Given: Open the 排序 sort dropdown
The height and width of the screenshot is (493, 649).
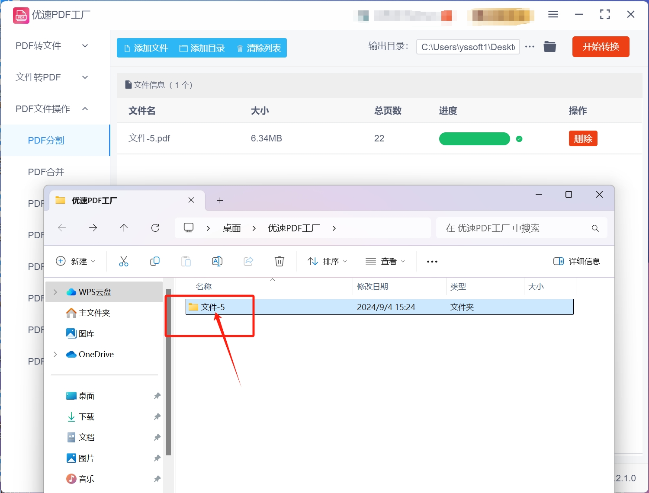Looking at the screenshot, I should (327, 261).
